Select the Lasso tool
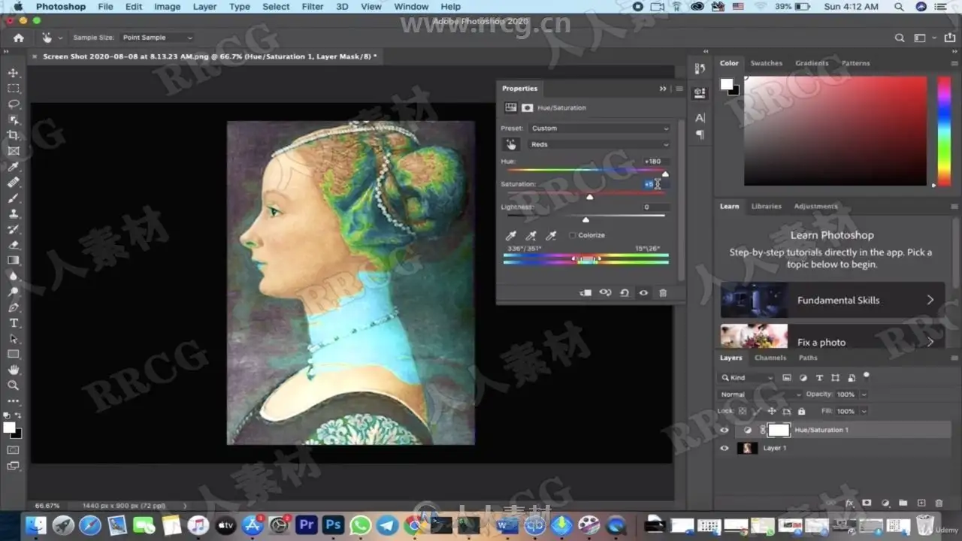The width and height of the screenshot is (962, 541). click(14, 104)
